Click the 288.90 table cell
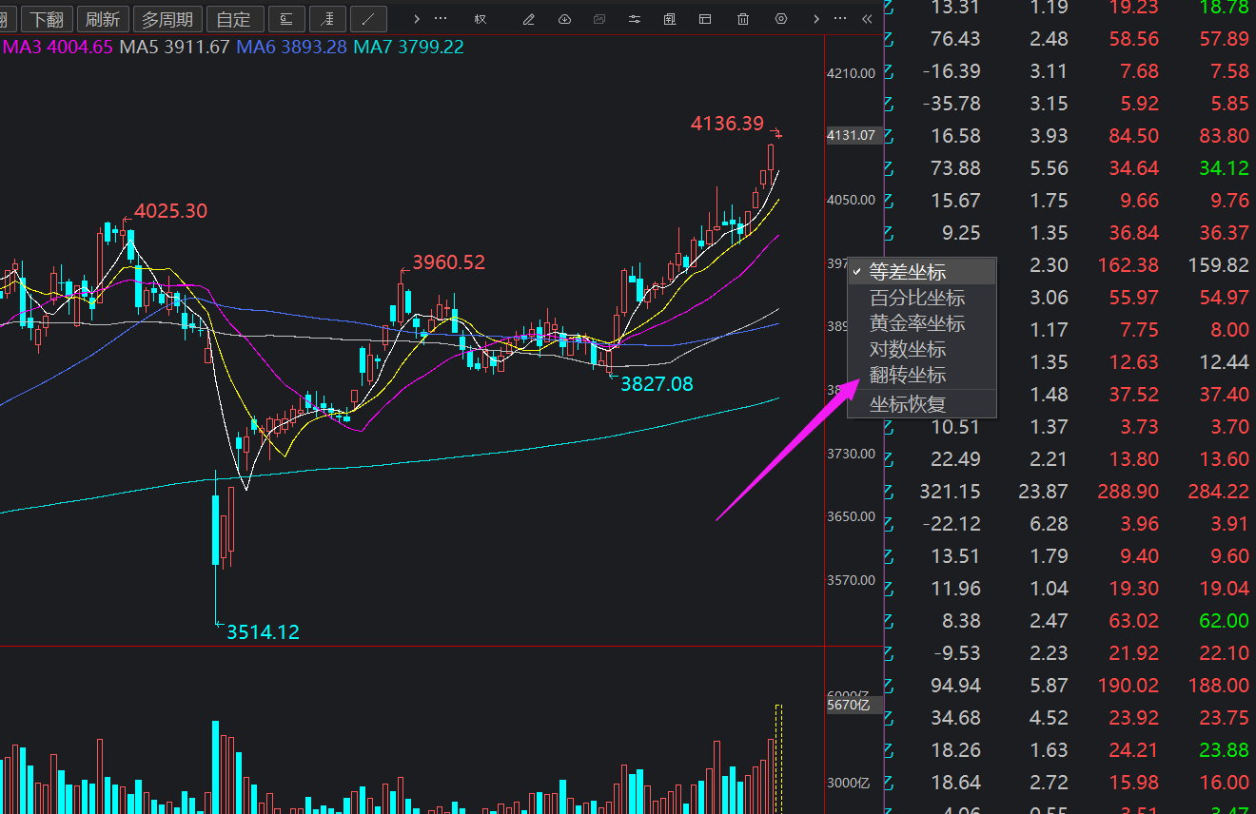Image resolution: width=1256 pixels, height=814 pixels. (x=1127, y=492)
